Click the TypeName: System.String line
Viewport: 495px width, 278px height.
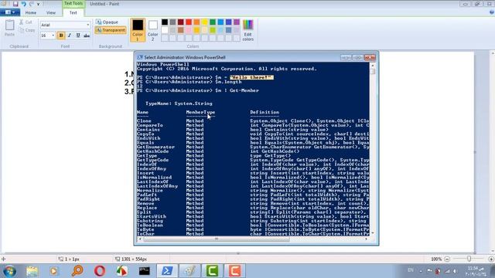179,103
